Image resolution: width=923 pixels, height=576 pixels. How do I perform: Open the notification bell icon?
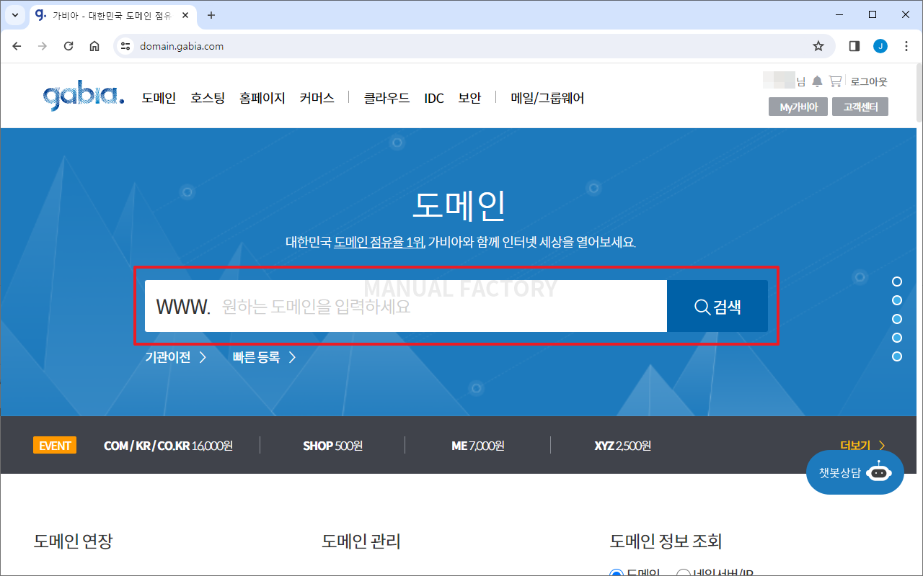click(817, 81)
